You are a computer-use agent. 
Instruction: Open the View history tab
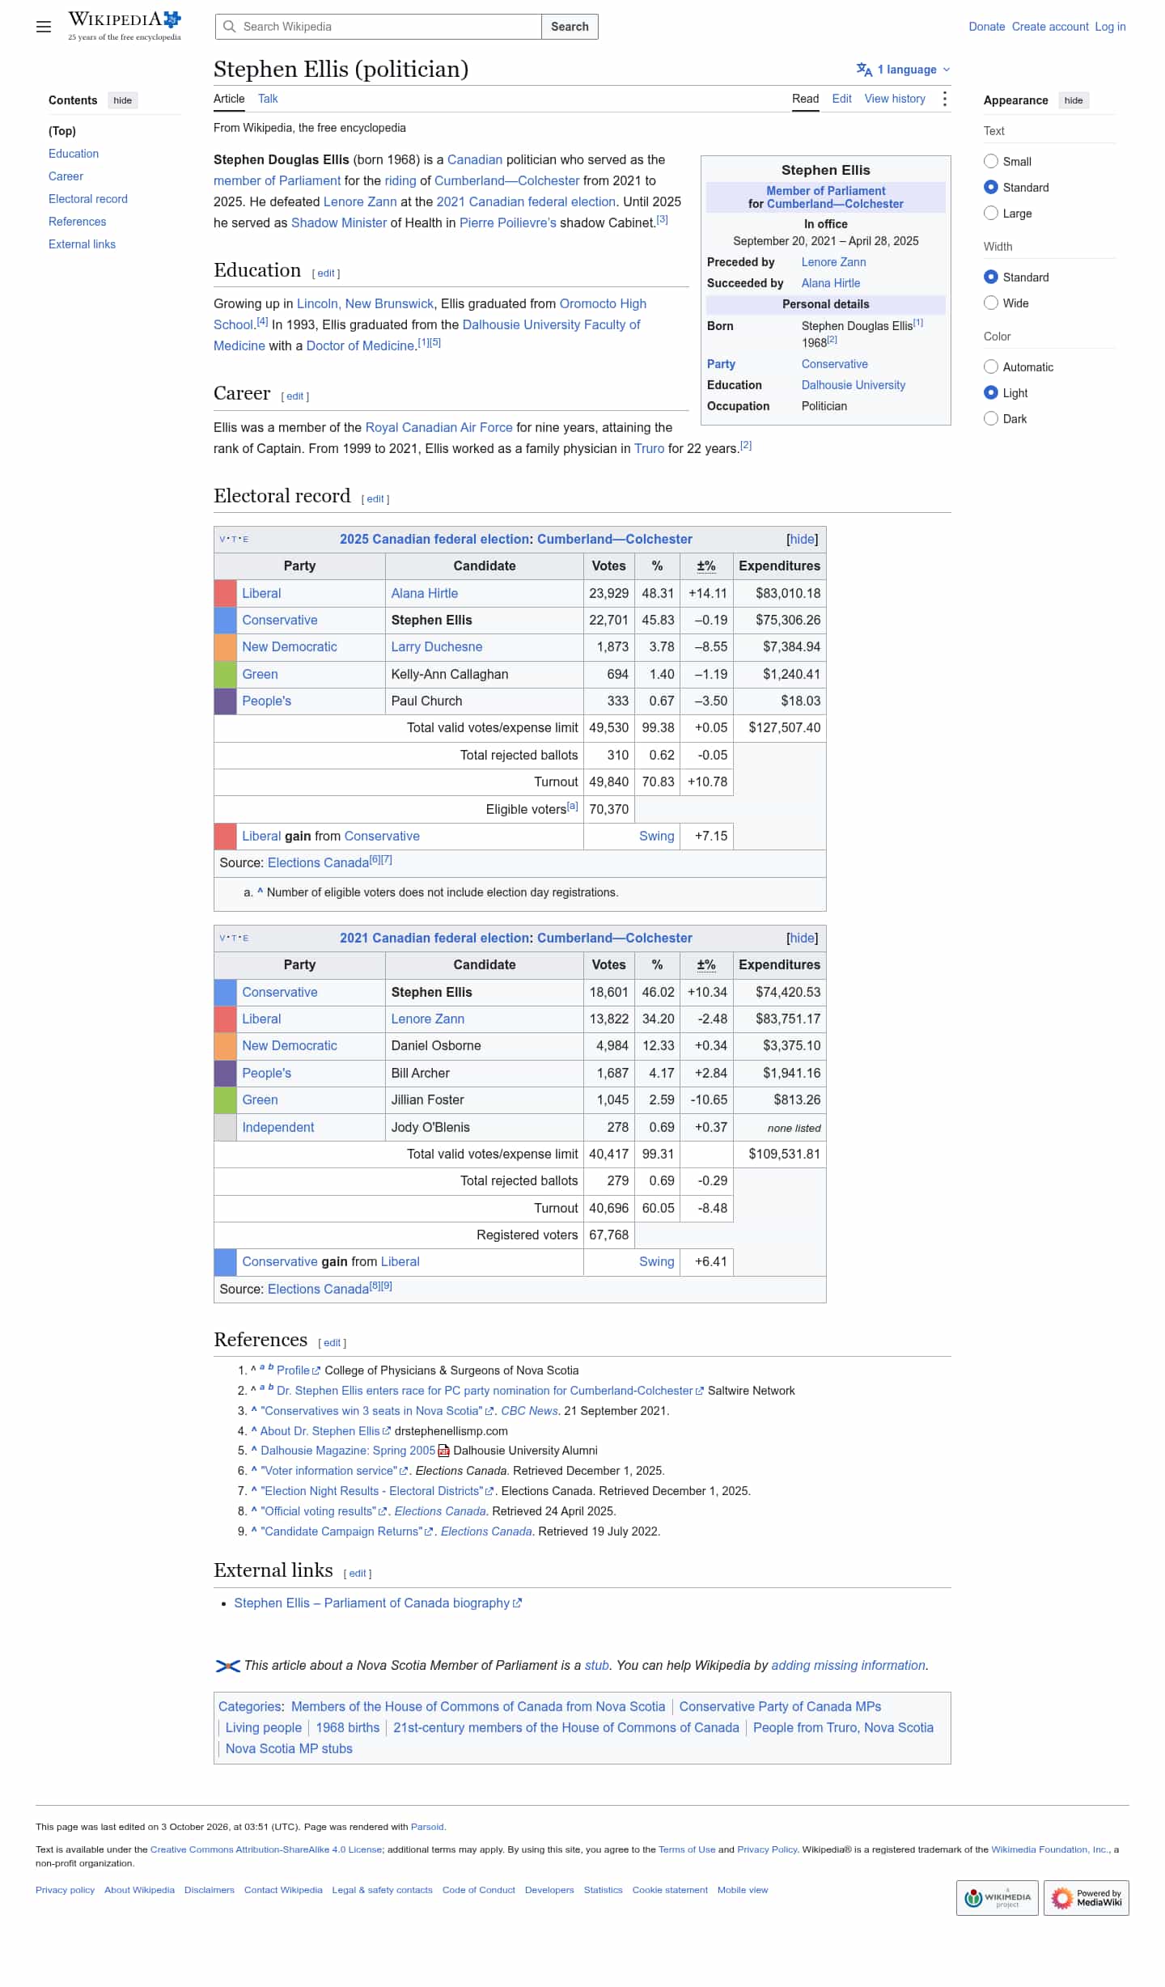click(895, 99)
